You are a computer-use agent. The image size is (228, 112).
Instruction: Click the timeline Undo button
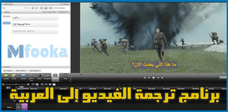tap(33, 84)
